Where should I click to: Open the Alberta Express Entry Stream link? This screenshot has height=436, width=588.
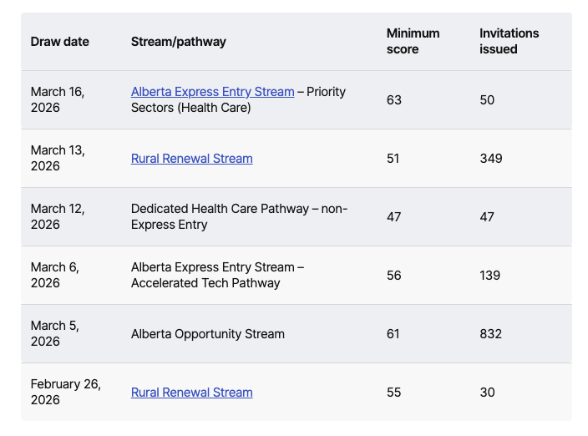coord(212,92)
